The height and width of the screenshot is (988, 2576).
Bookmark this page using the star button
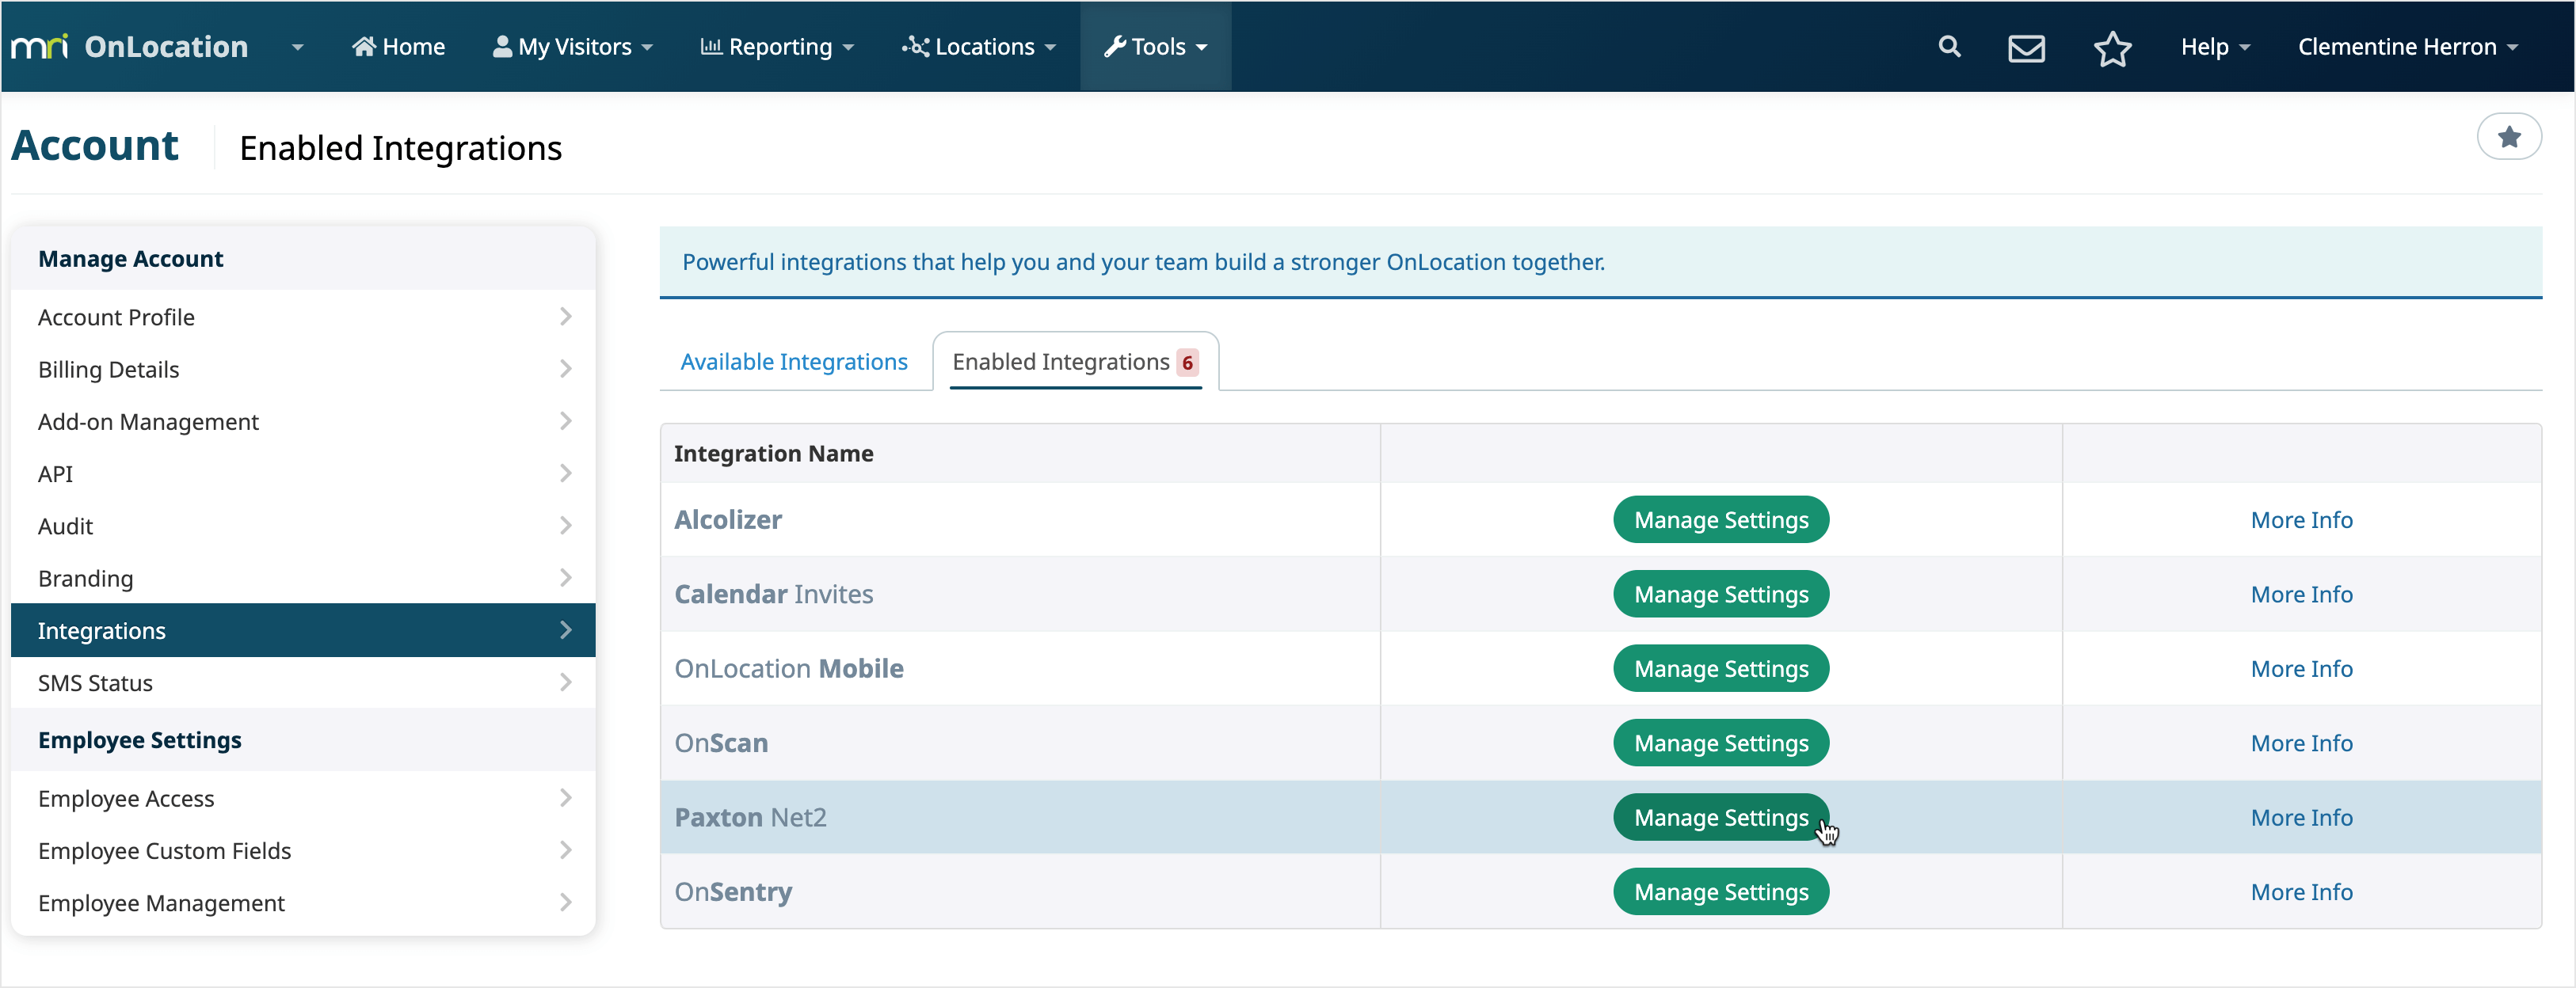(x=2509, y=137)
